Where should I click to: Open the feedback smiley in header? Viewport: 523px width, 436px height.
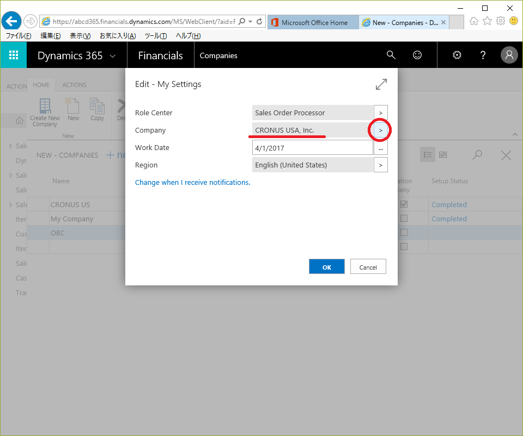coord(417,55)
